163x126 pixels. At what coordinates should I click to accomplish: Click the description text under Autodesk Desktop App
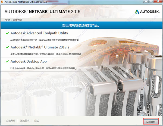(43, 69)
